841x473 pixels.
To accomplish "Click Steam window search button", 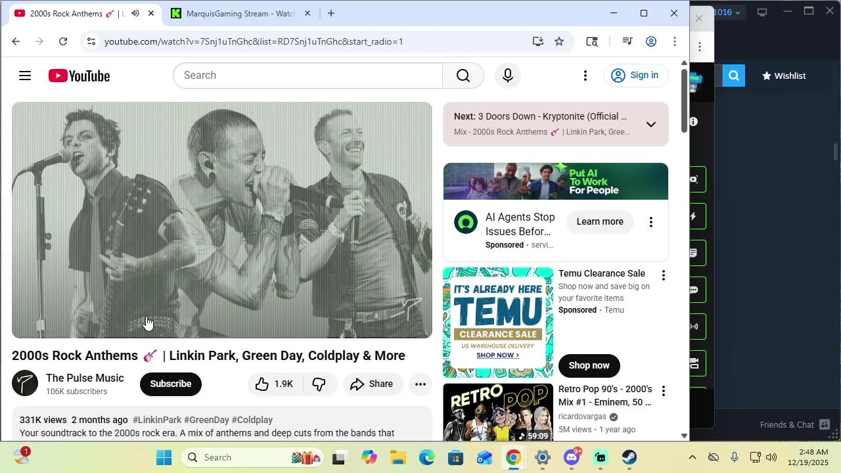I will click(734, 76).
